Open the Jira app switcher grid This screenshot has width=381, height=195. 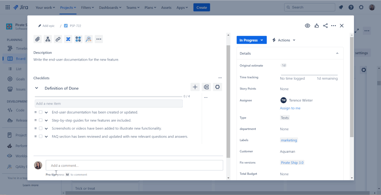pyautogui.click(x=8, y=7)
